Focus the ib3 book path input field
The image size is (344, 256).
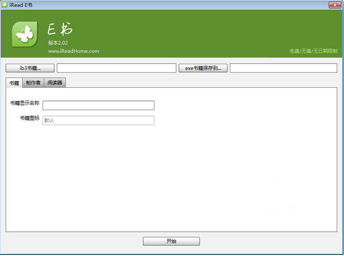point(117,68)
